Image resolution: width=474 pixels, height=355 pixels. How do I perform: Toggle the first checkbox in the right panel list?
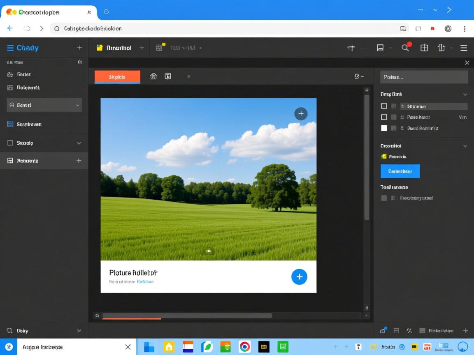tap(384, 106)
